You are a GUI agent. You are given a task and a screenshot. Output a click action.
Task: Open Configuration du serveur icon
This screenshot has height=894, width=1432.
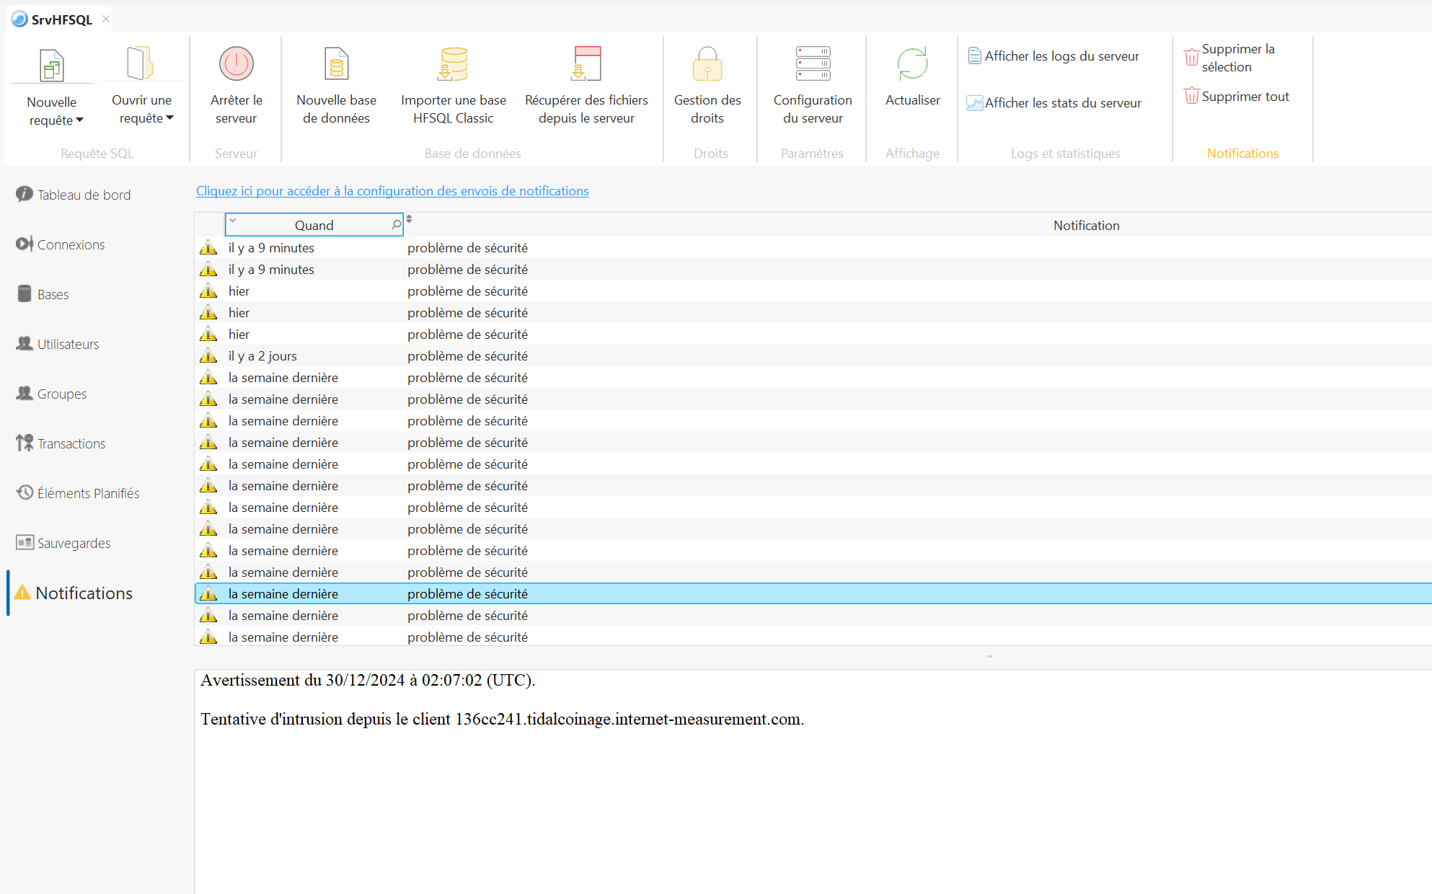pos(813,64)
